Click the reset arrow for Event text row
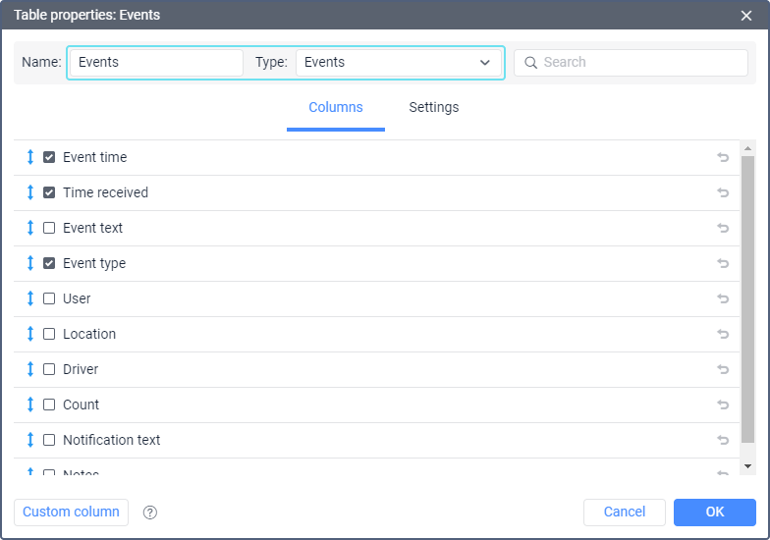Image resolution: width=770 pixels, height=540 pixels. click(723, 228)
